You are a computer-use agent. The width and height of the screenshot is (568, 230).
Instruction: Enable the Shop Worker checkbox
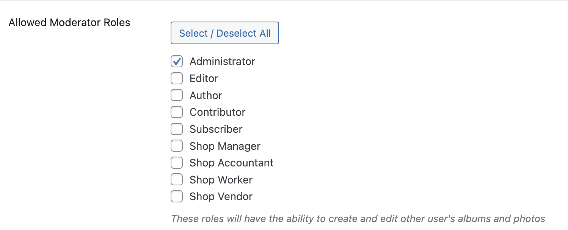tap(177, 179)
